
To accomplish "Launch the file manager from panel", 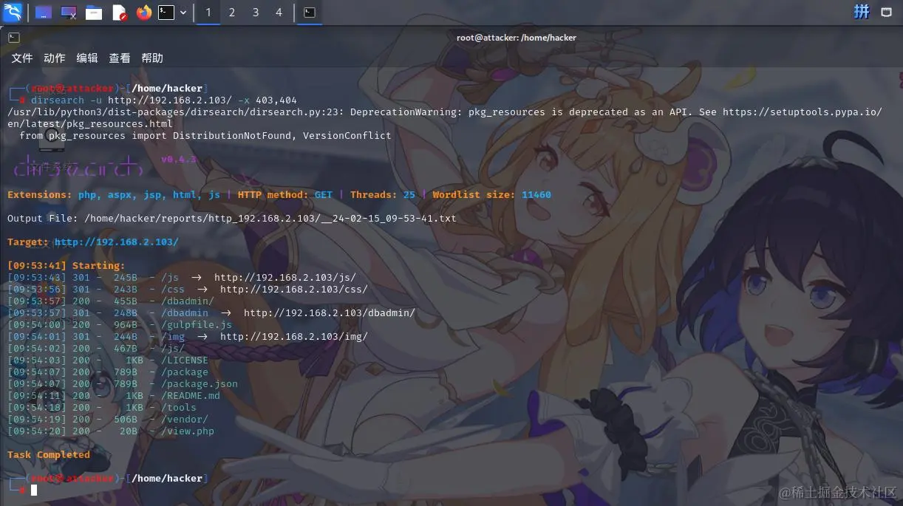I will pyautogui.click(x=93, y=13).
